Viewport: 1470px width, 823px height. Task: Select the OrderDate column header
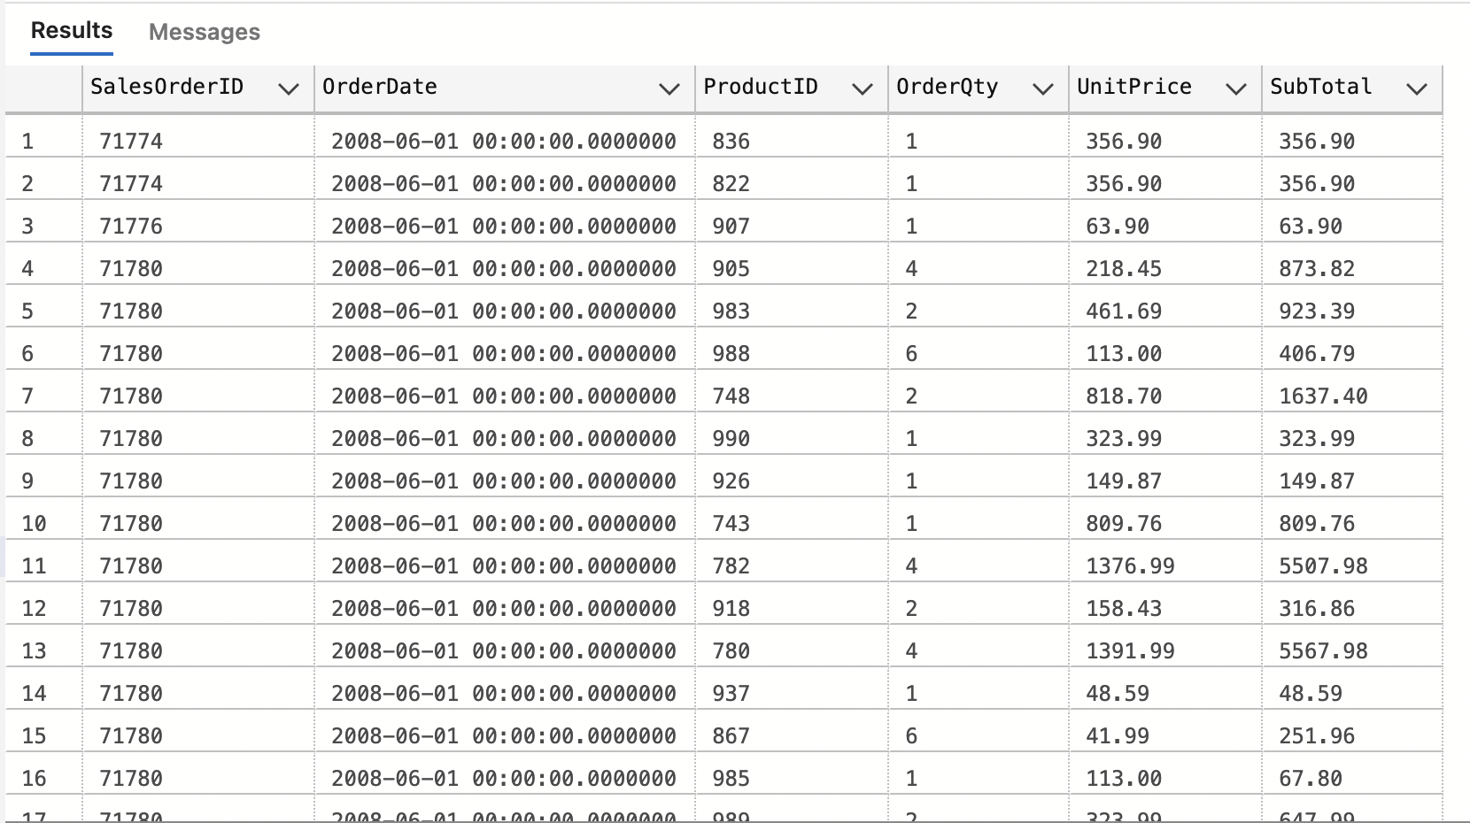505,88
